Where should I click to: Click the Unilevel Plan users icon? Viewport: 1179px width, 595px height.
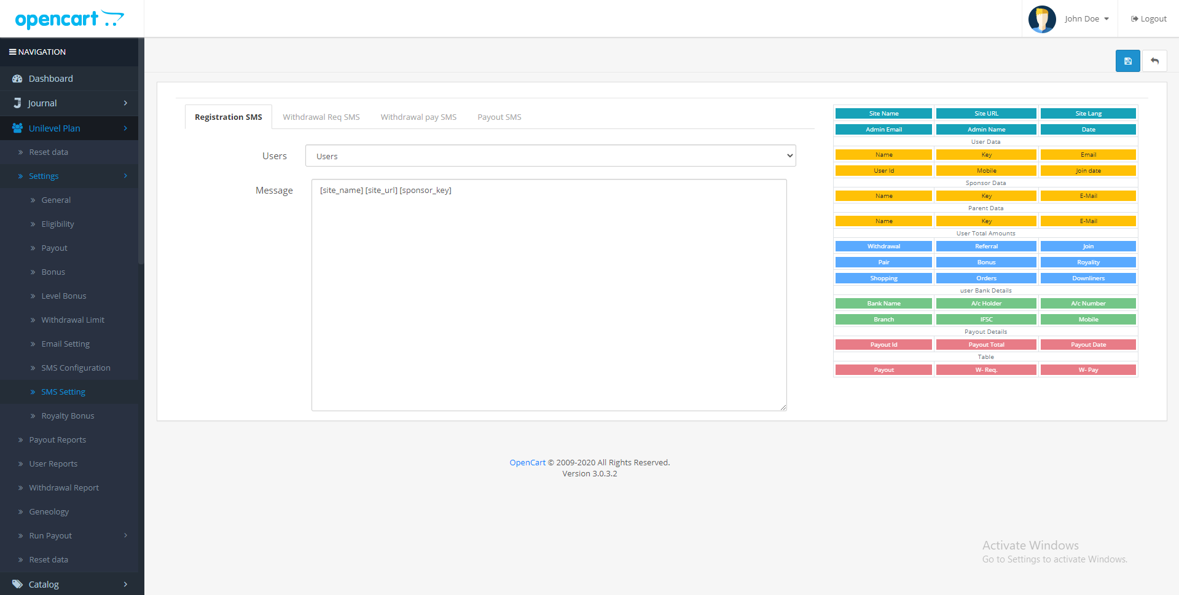pos(17,128)
